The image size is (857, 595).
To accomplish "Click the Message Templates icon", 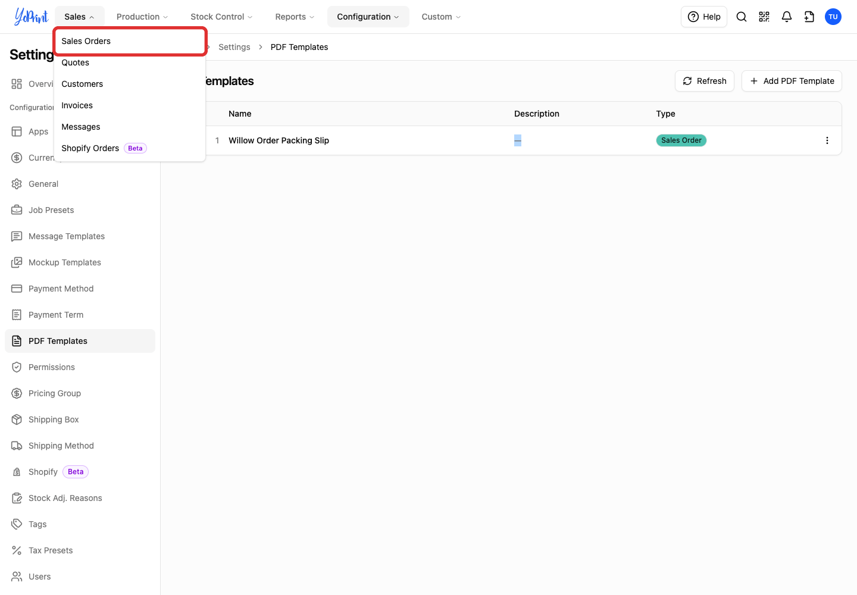I will [x=17, y=236].
